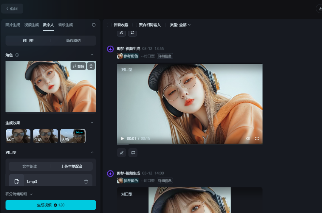
Task: Click the audio file icon beside 1.mp3
Action: [17, 181]
